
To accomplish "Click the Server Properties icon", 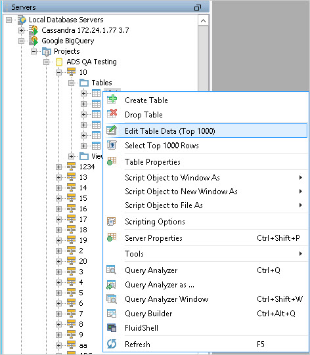I will pyautogui.click(x=112, y=238).
